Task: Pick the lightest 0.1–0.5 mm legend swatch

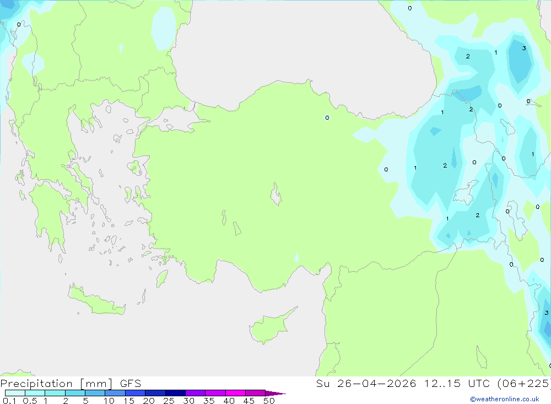Action: (15, 393)
